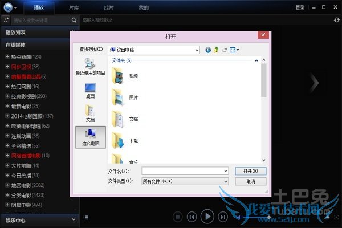Viewport: 342px width, 228px height.
Task: Focus the media search keyword field
Action: [x=41, y=21]
